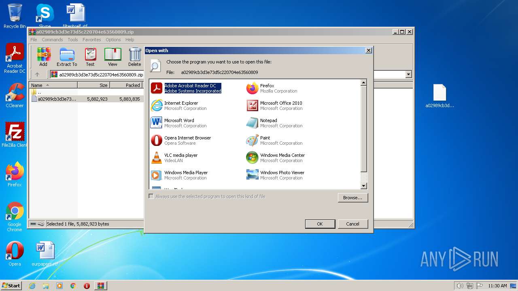518x291 pixels.
Task: Select a02989cb3d desktop file icon
Action: pyautogui.click(x=439, y=96)
